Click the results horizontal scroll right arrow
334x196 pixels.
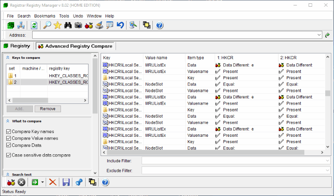pos(322,152)
